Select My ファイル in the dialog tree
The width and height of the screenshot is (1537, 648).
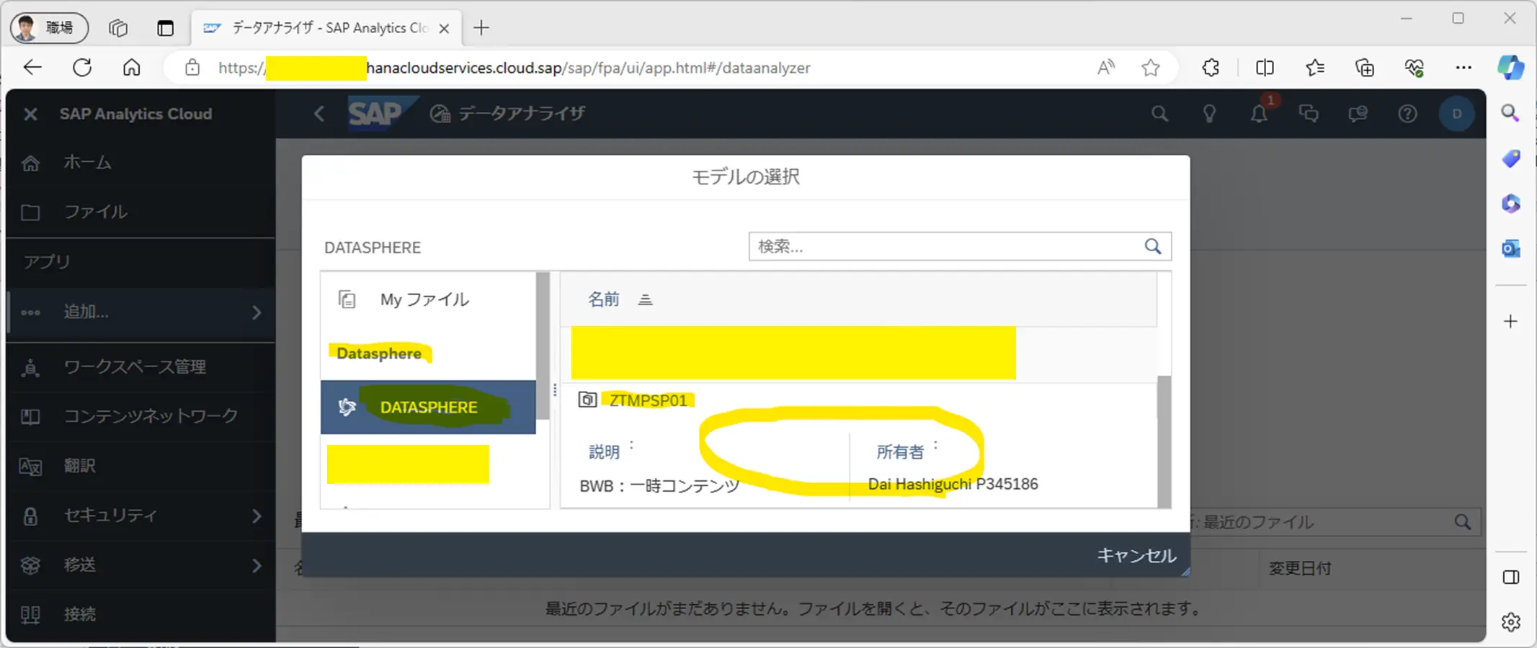pyautogui.click(x=428, y=300)
